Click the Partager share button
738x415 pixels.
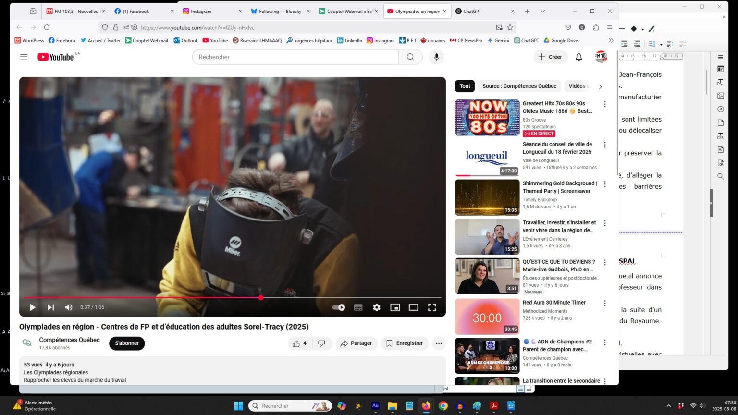point(356,343)
